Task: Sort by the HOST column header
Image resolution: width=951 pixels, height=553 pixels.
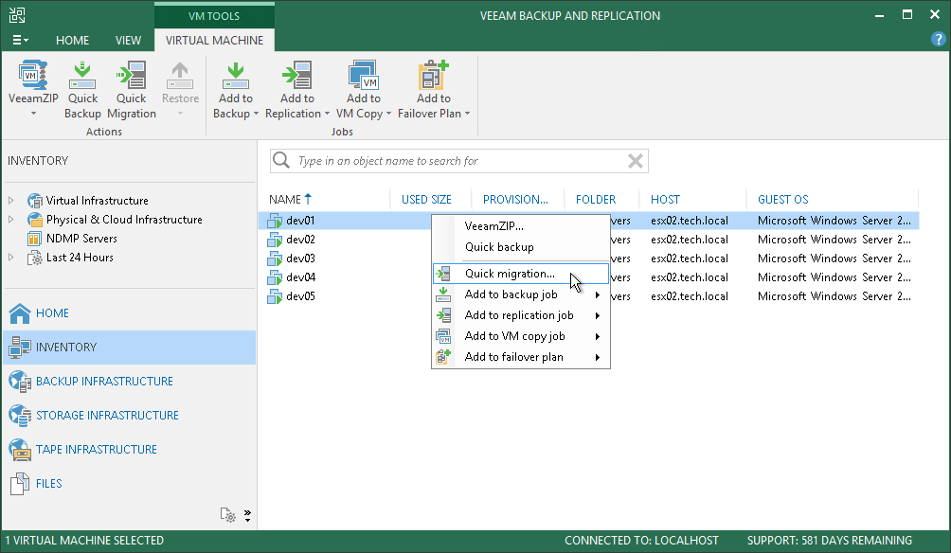Action: point(665,200)
